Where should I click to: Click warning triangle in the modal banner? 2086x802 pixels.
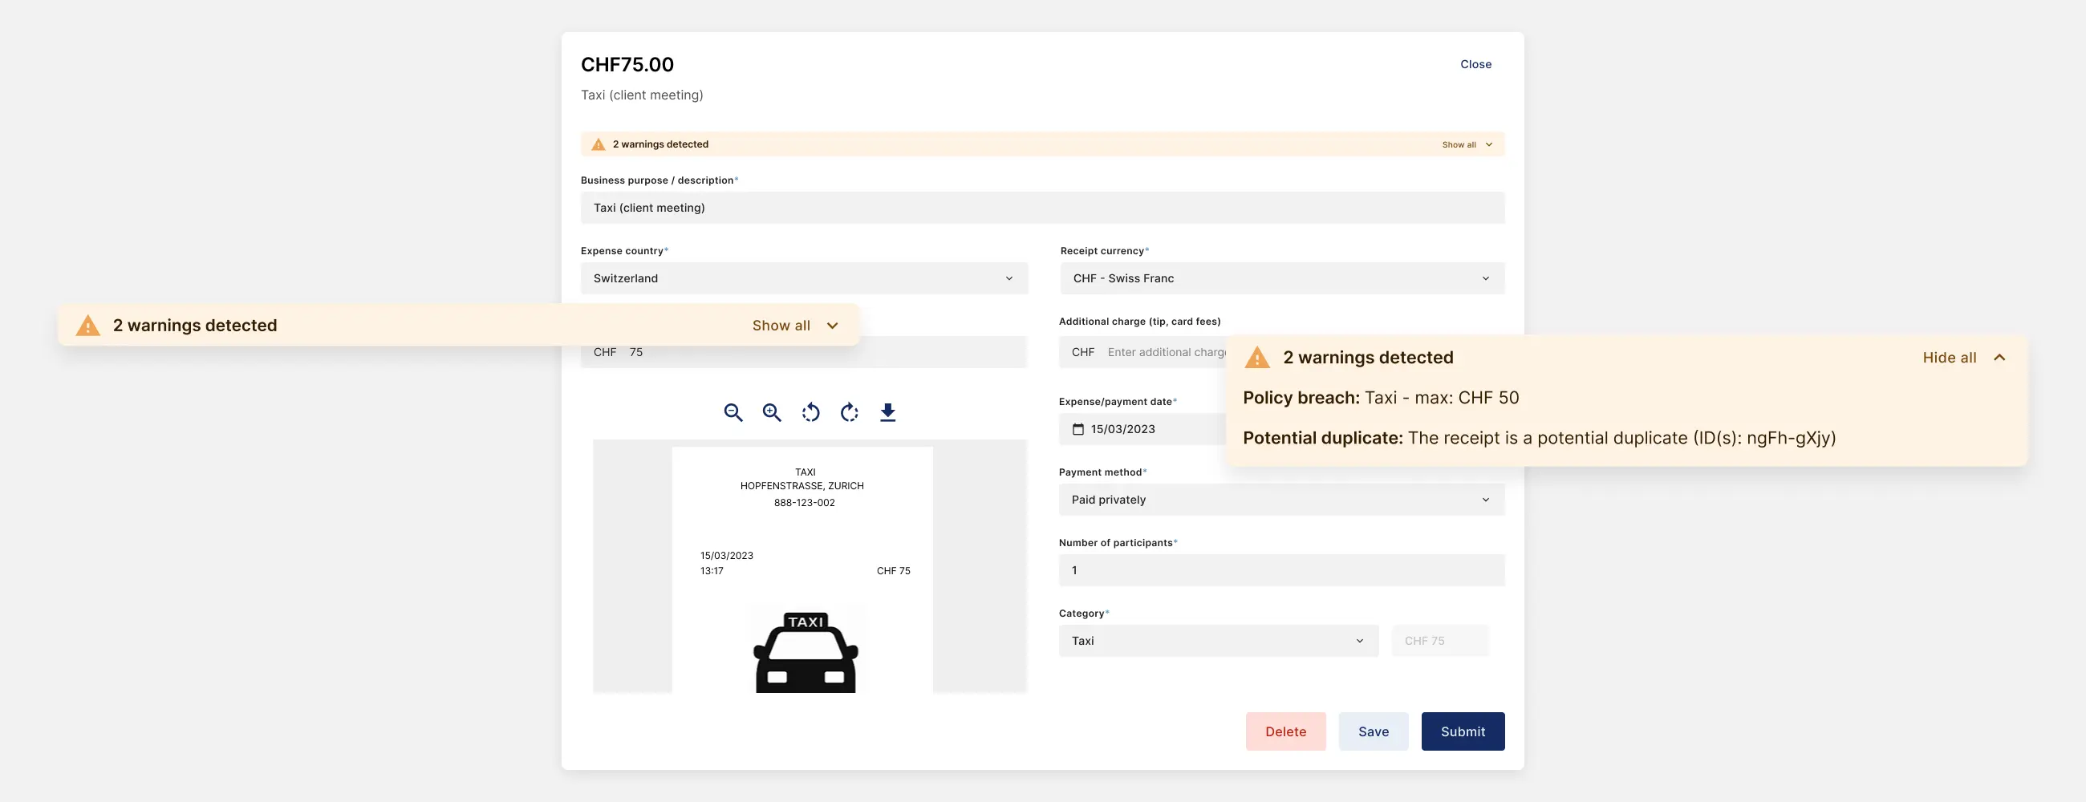pos(599,144)
